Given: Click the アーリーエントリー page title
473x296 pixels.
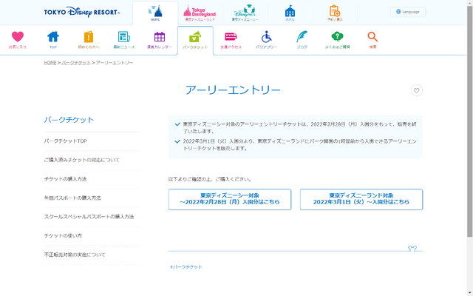Looking at the screenshot, I should click(x=233, y=90).
